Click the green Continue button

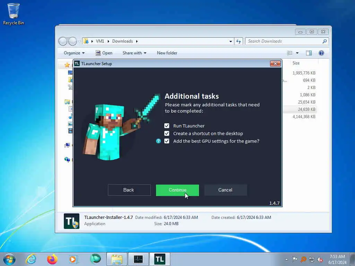[x=177, y=190]
